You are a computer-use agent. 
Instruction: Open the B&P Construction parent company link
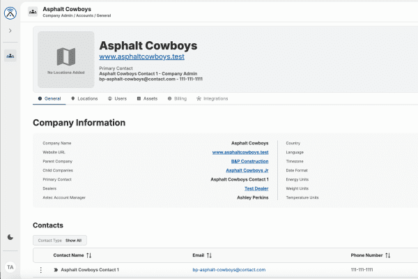249,161
